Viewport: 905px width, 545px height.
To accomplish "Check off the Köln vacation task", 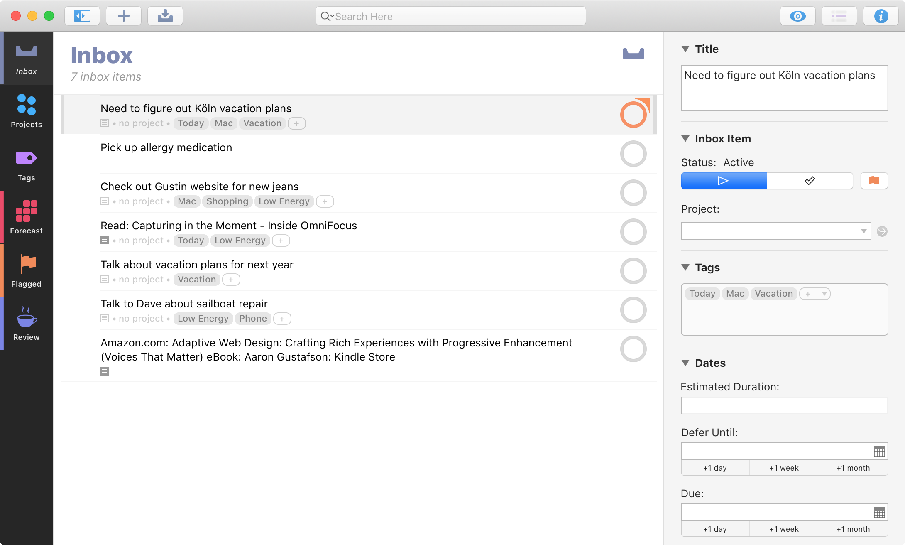I will 633,114.
